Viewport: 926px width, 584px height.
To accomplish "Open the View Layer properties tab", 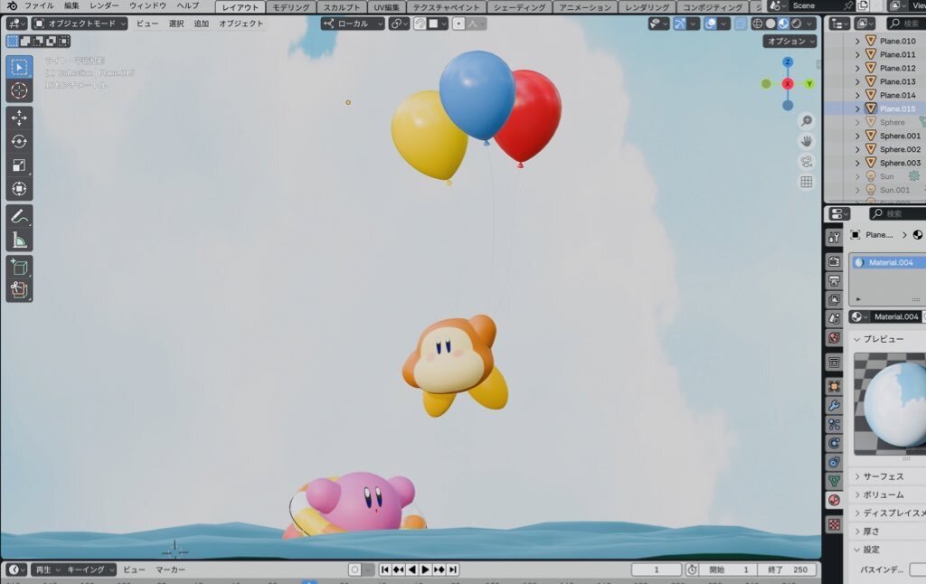I will (x=834, y=299).
